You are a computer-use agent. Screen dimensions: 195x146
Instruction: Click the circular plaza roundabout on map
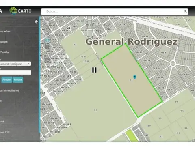click(173, 63)
